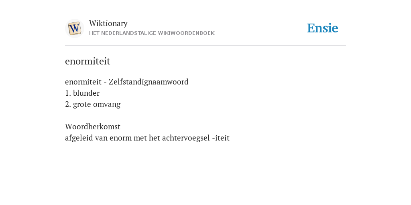Image resolution: width=411 pixels, height=205 pixels.
Task: Click the numeral '2.' before grote omvang
Action: pyautogui.click(x=68, y=105)
